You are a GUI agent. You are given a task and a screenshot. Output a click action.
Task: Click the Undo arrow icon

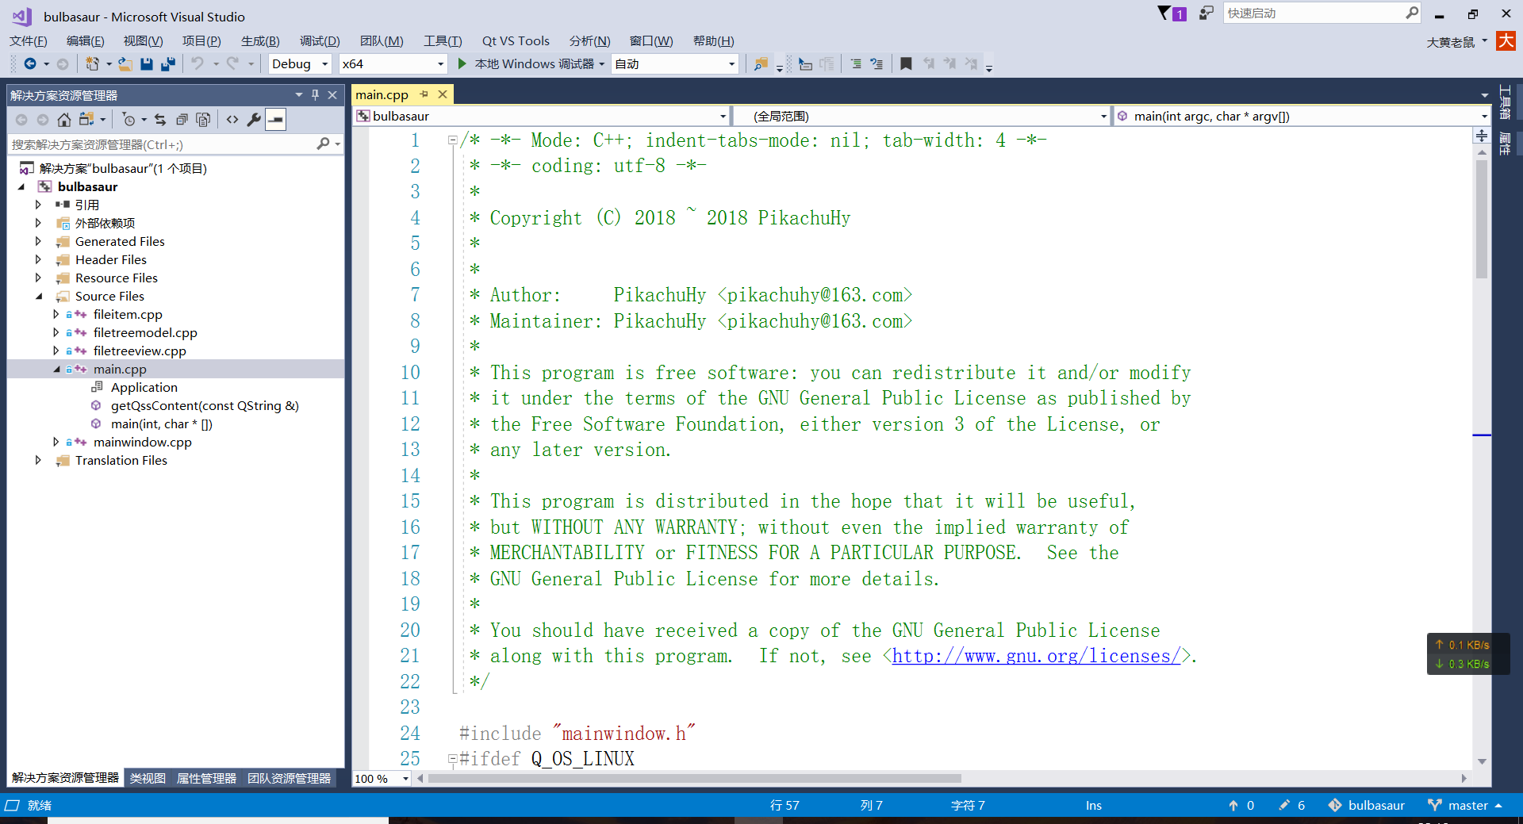point(198,63)
